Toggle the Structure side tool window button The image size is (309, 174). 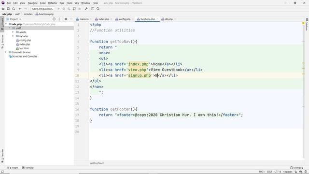[x=2, y=42]
